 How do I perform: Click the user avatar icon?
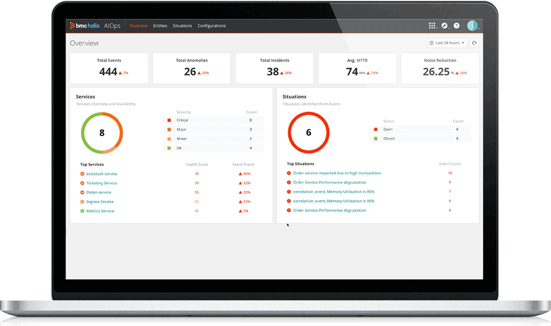point(472,26)
